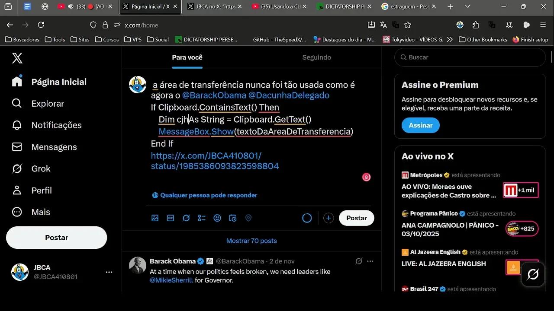Select the Para você tab

(x=187, y=57)
